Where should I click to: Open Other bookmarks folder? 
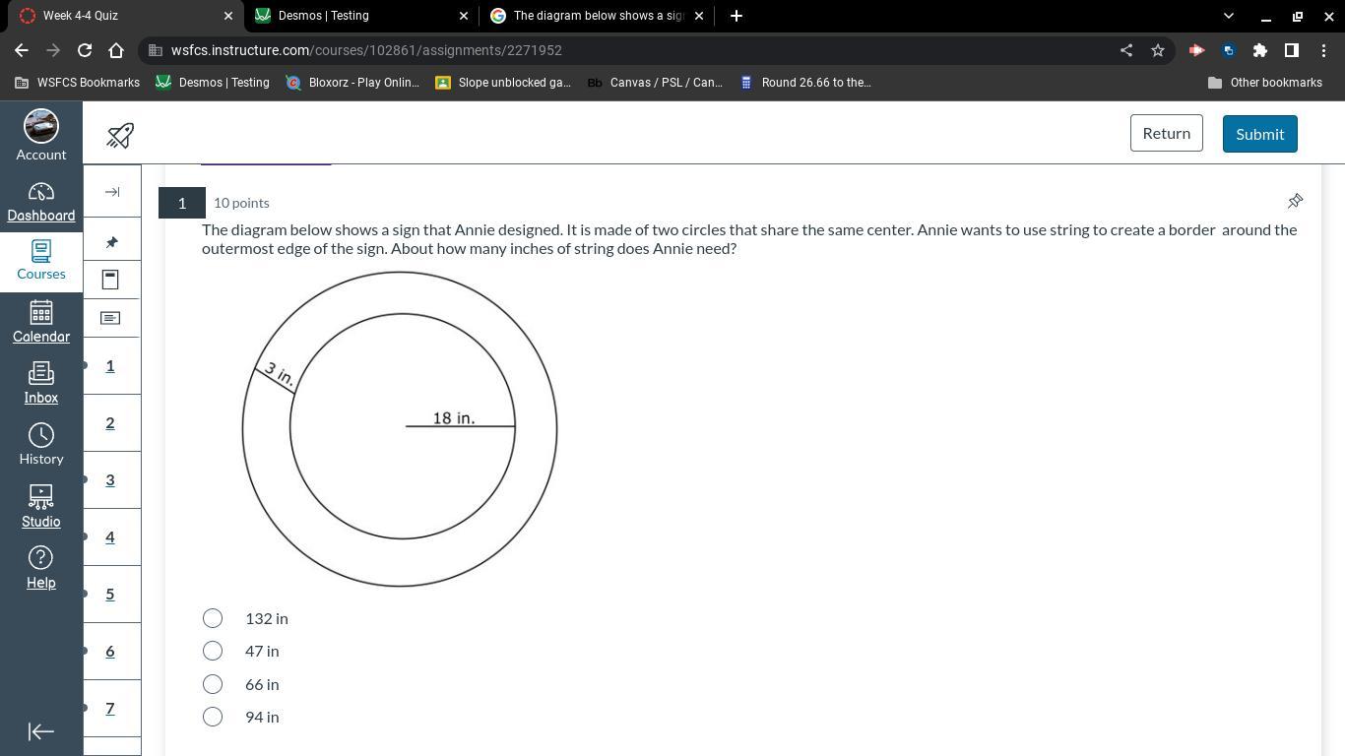tap(1265, 83)
